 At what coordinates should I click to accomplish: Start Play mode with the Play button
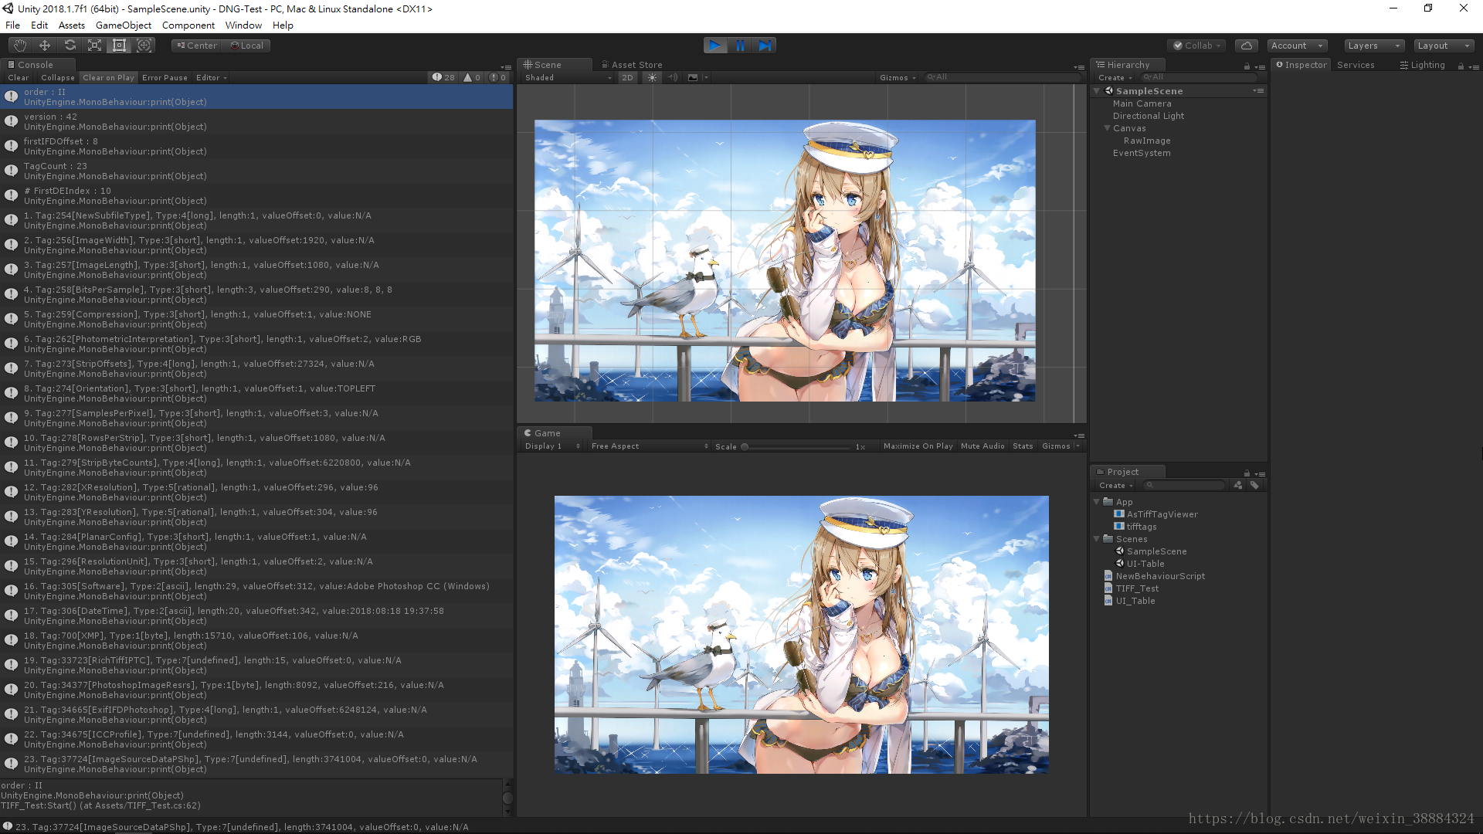pyautogui.click(x=715, y=46)
